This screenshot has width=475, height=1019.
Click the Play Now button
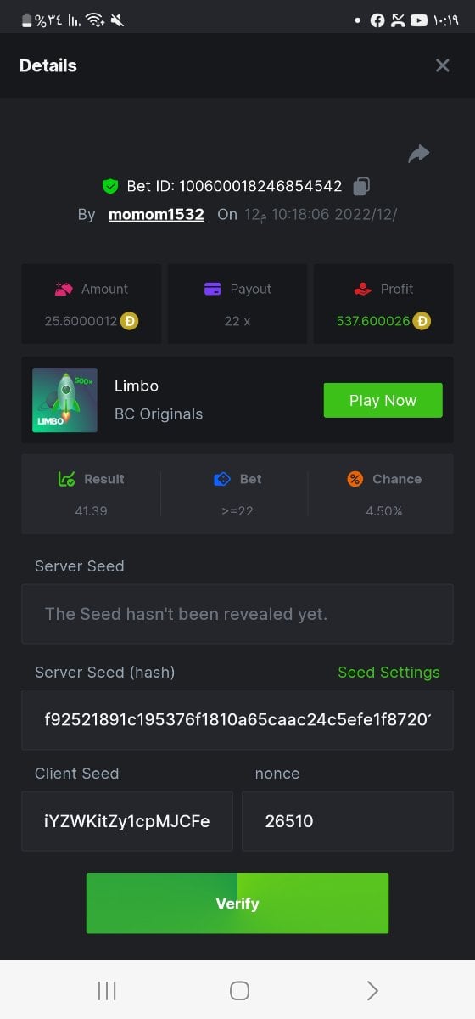tap(383, 400)
